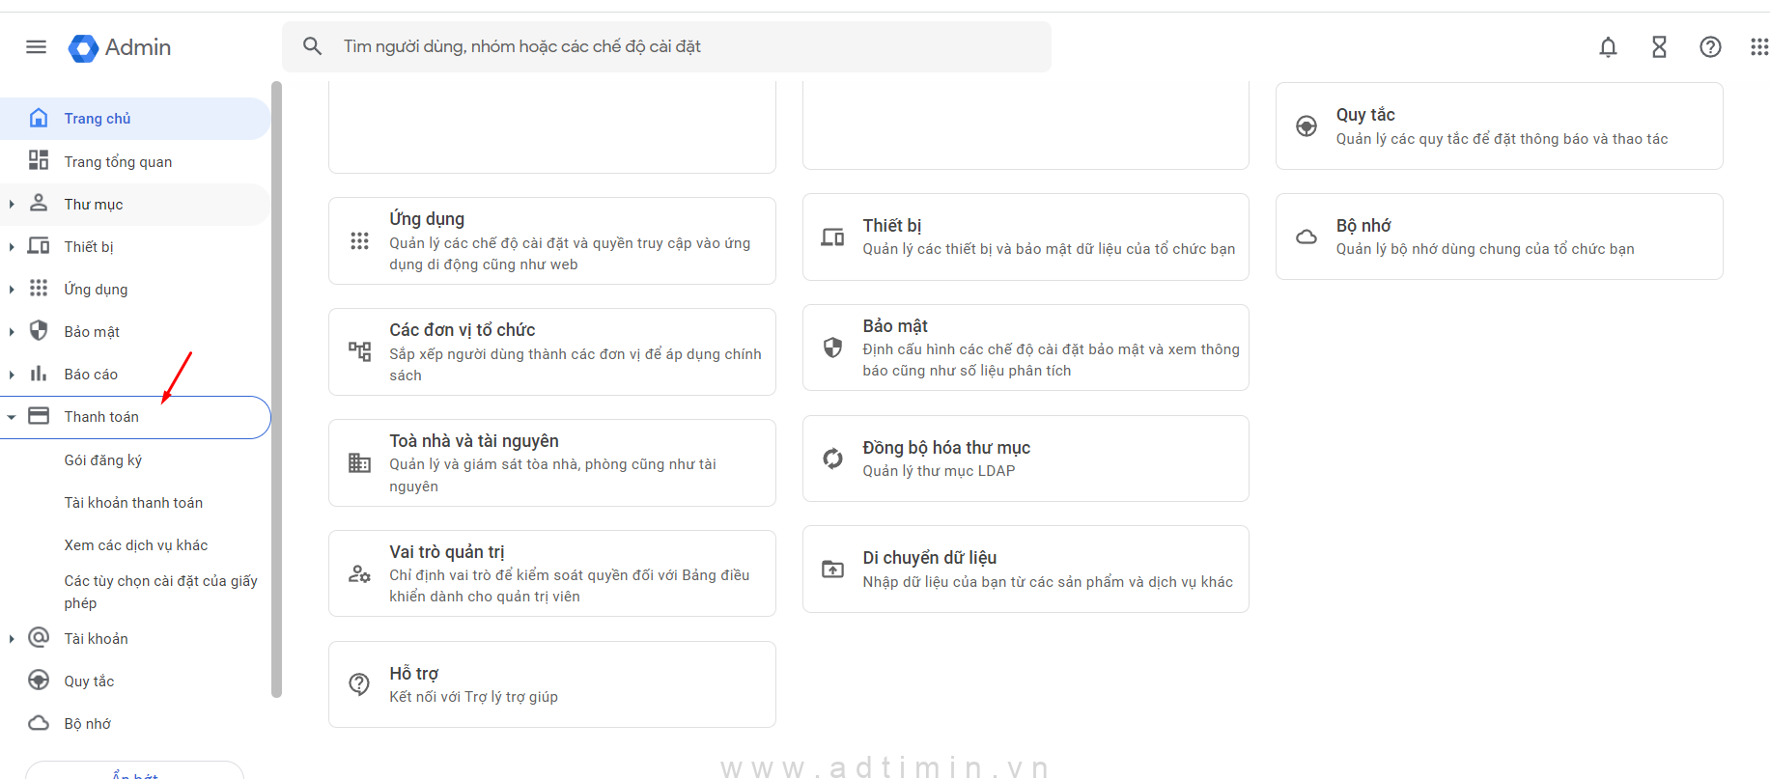
Task: Click the Quy tắc card icon
Action: pyautogui.click(x=1306, y=125)
